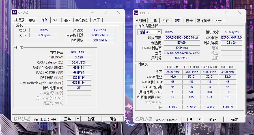Close the left CPU-Z window

tap(118, 12)
